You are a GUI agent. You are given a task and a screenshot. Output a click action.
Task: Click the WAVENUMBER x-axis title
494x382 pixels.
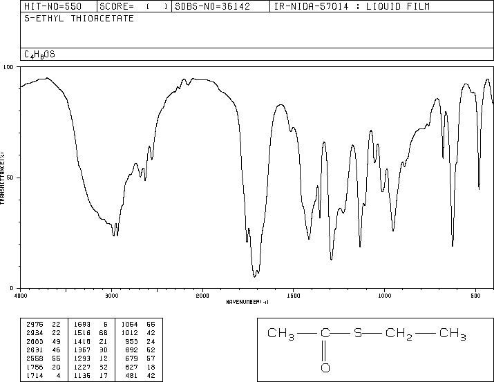(247, 302)
